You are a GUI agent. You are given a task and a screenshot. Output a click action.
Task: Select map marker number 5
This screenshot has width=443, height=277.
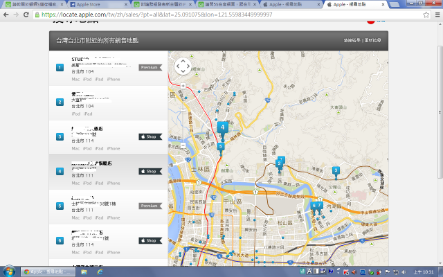[221, 148]
